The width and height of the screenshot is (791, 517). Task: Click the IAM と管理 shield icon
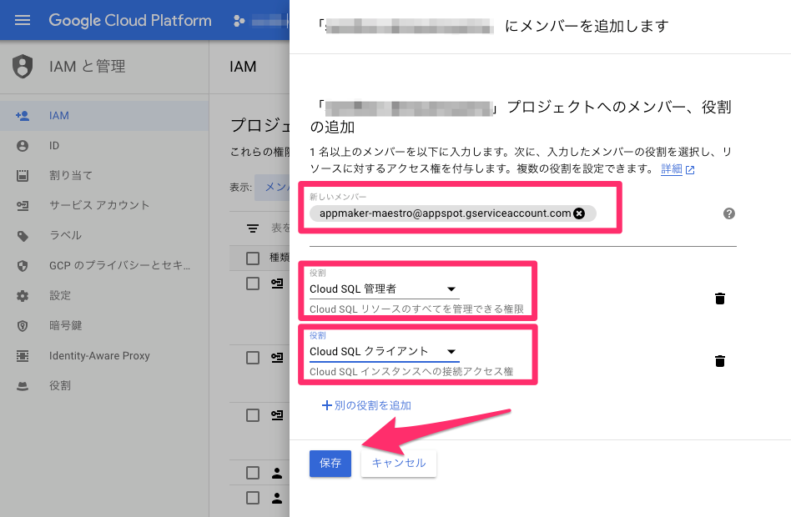[23, 67]
